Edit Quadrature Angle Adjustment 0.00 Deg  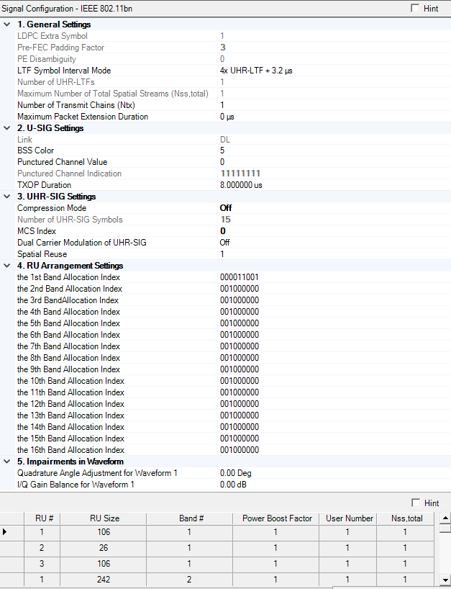coord(334,473)
